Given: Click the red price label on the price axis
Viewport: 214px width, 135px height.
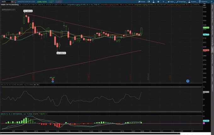Looking at the screenshot, I should tap(206, 50).
